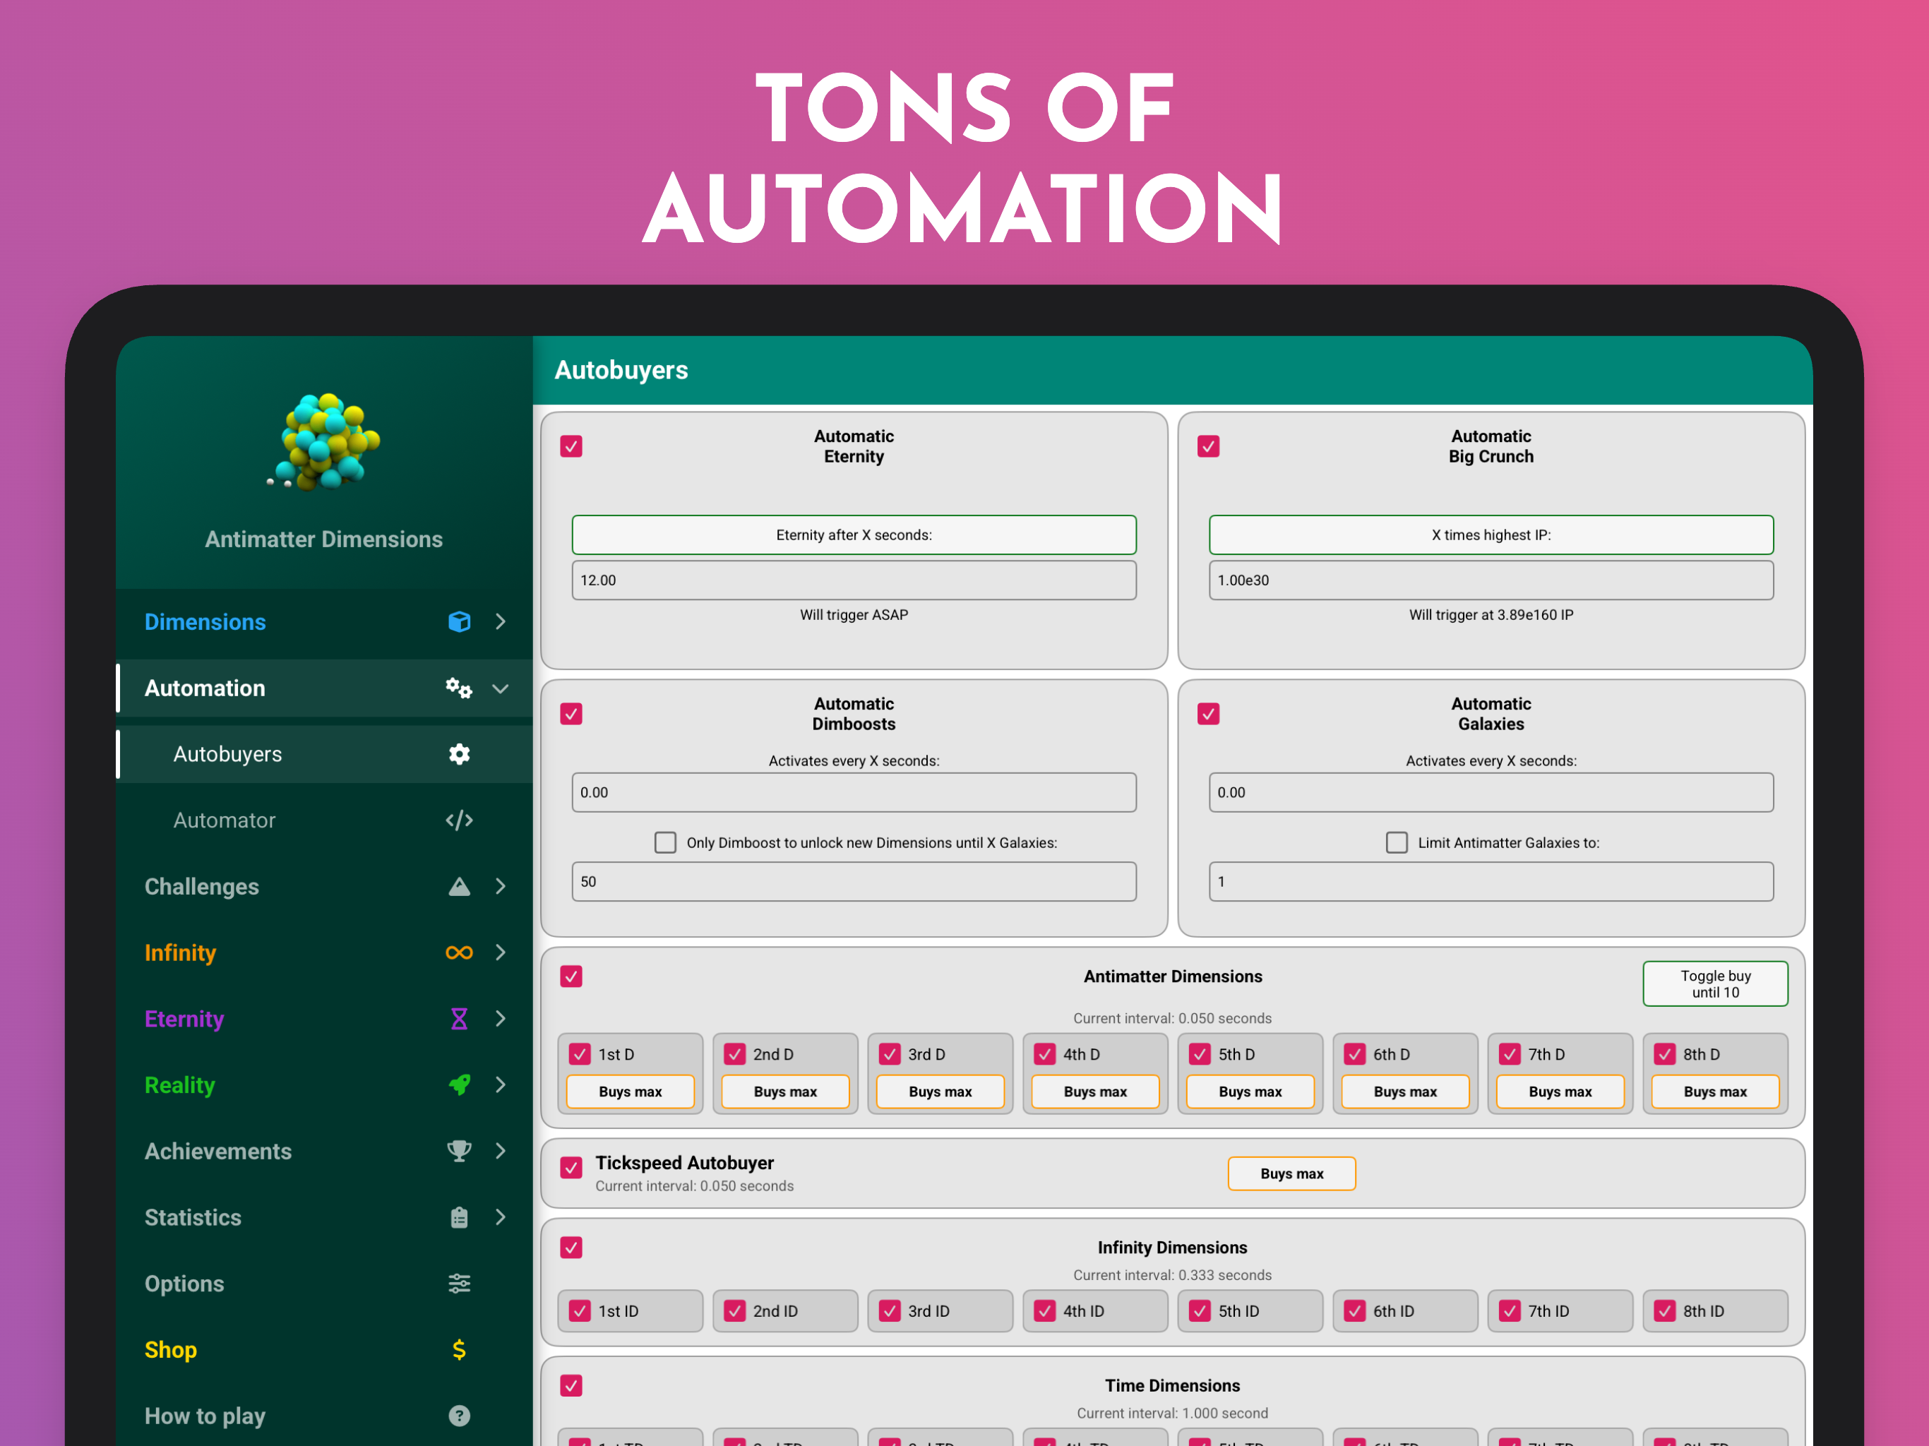
Task: Disable the Automatic Dimboosts checkbox
Action: click(571, 715)
